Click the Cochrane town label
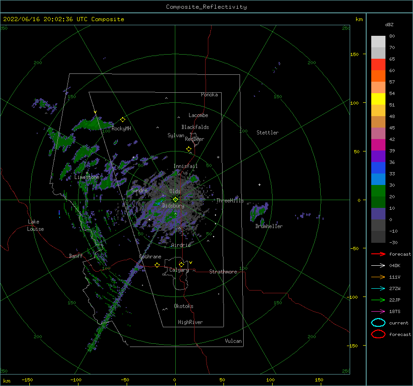Image resolution: width=413 pixels, height=386 pixels. pyautogui.click(x=150, y=257)
